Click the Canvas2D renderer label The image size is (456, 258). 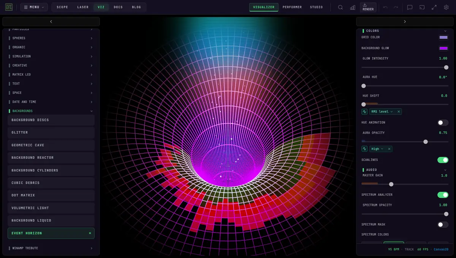(x=441, y=249)
